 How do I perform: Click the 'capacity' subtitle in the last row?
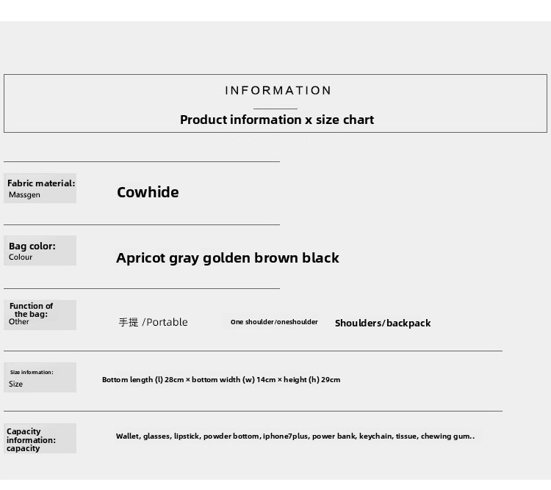(x=24, y=449)
